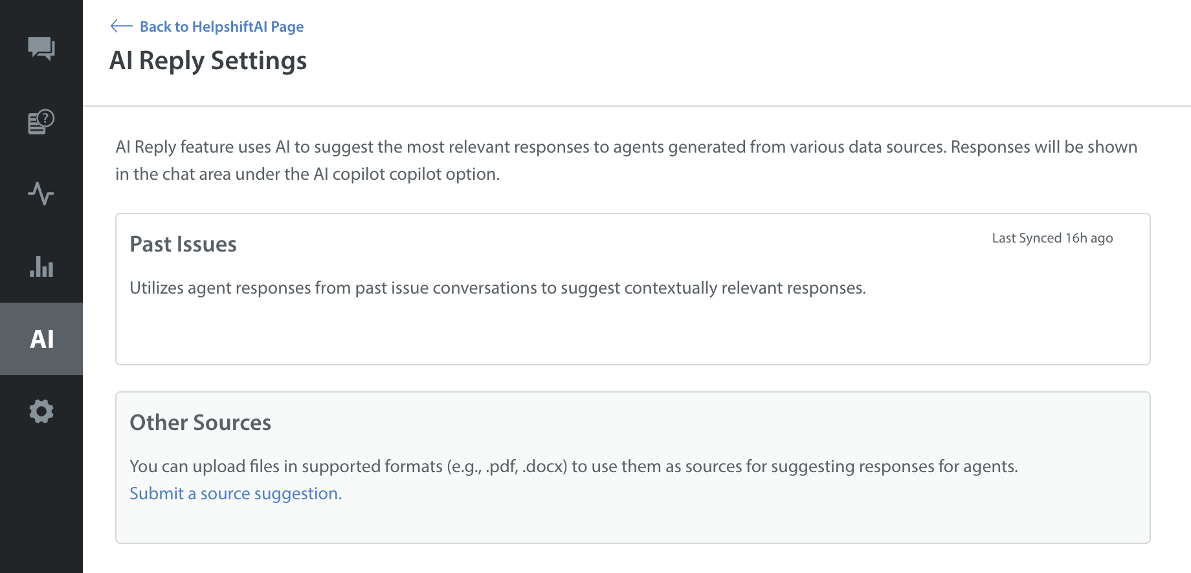Click the Other Sources heading

(x=200, y=423)
